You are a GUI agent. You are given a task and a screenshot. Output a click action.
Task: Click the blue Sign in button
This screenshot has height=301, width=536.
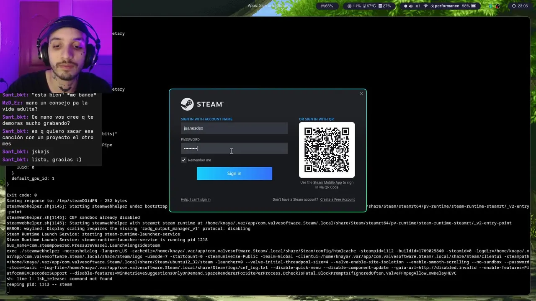pos(234,173)
